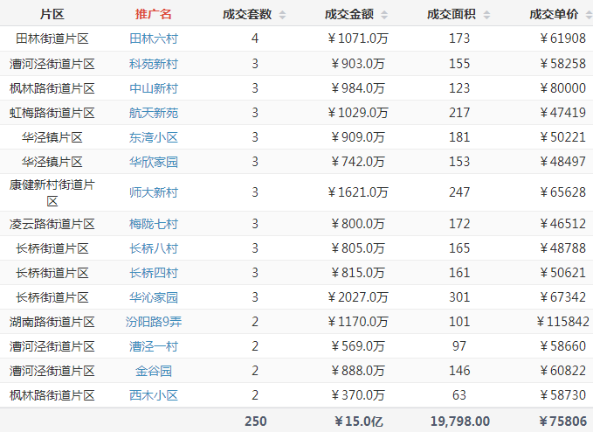Open the 科苑新村 link
The width and height of the screenshot is (593, 432).
click(154, 64)
